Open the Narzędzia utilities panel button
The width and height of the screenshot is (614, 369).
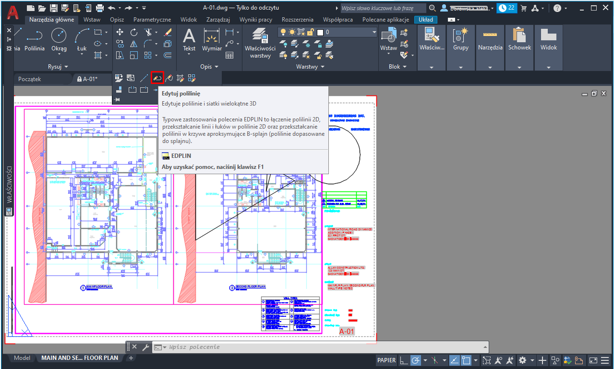pyautogui.click(x=490, y=48)
